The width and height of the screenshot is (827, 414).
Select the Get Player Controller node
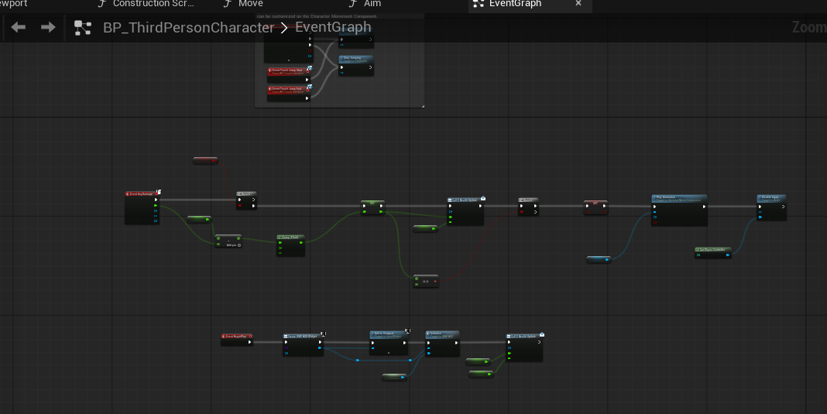(712, 249)
